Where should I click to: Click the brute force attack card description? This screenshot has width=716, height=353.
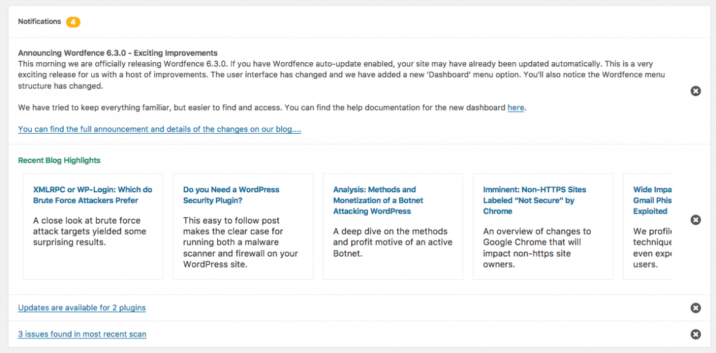click(x=87, y=231)
